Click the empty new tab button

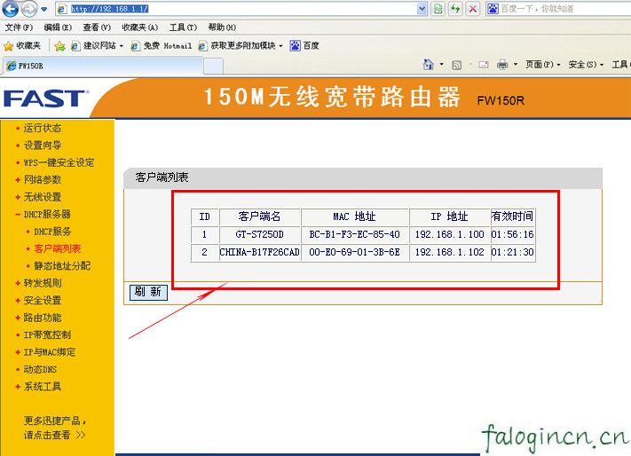point(213,67)
